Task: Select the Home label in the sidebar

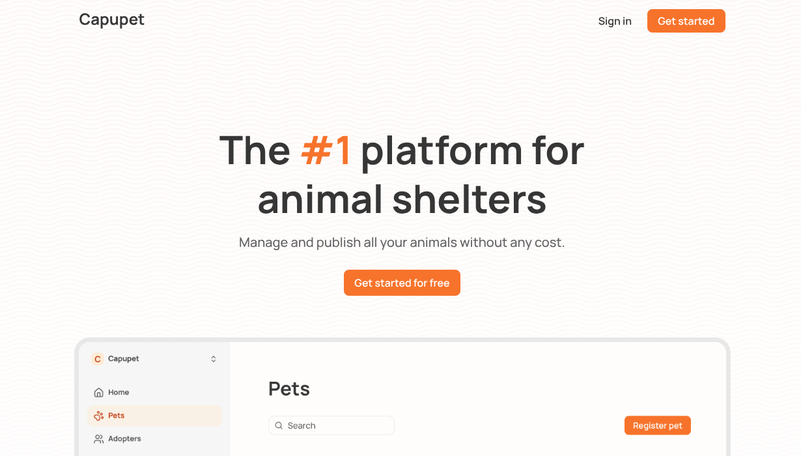Action: (119, 392)
